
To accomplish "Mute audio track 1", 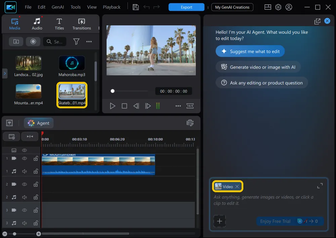I will [25, 171].
